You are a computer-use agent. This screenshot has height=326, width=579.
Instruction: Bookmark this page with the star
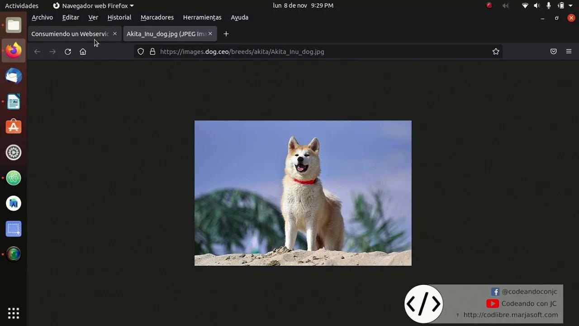coord(496,52)
